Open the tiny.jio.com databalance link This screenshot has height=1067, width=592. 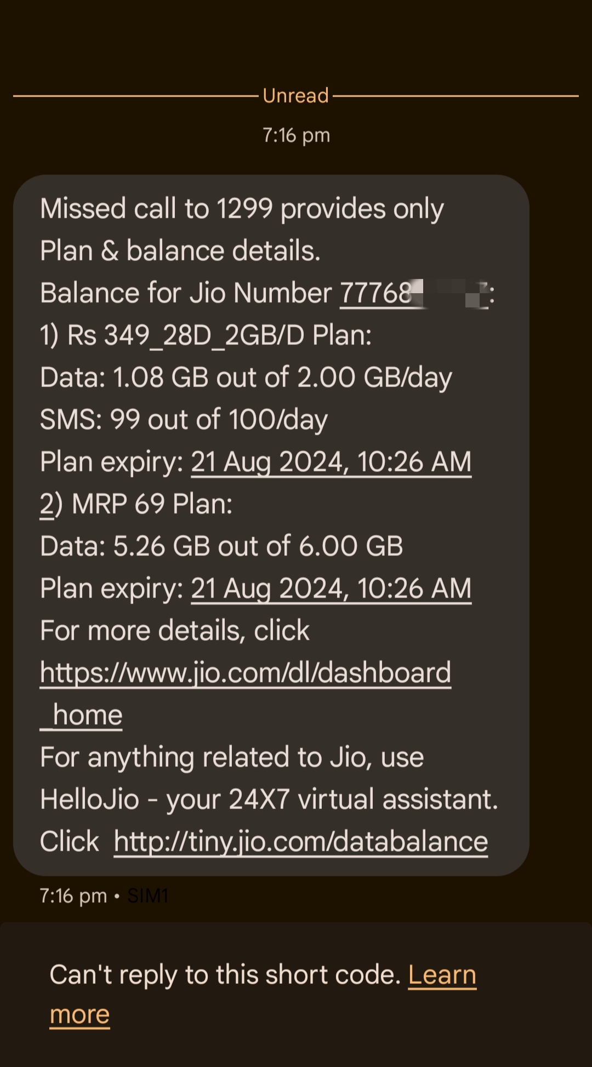coord(300,841)
